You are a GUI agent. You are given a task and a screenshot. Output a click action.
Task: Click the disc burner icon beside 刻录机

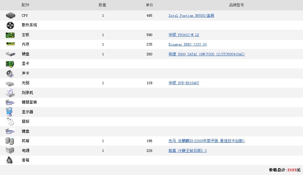coord(10,93)
